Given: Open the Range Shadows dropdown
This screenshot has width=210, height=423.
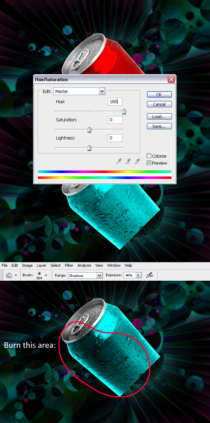Looking at the screenshot, I should [85, 275].
